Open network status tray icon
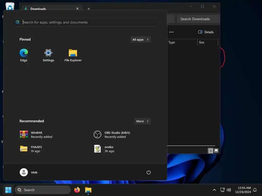 (222, 190)
